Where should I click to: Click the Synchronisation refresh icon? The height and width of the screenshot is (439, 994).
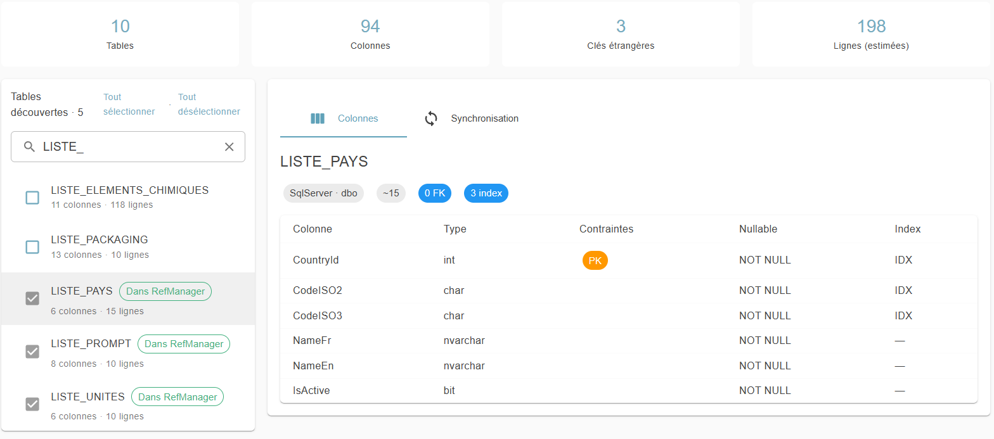click(x=431, y=118)
